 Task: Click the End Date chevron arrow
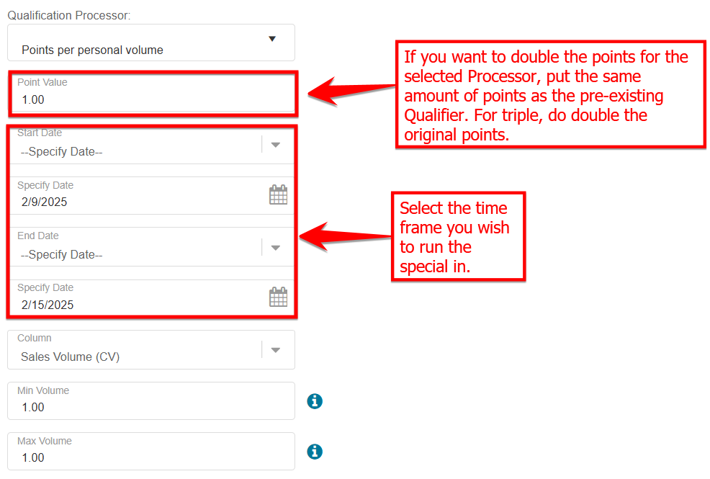275,248
